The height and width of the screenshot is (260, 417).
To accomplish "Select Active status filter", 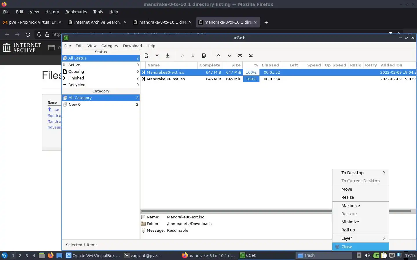I will click(101, 65).
